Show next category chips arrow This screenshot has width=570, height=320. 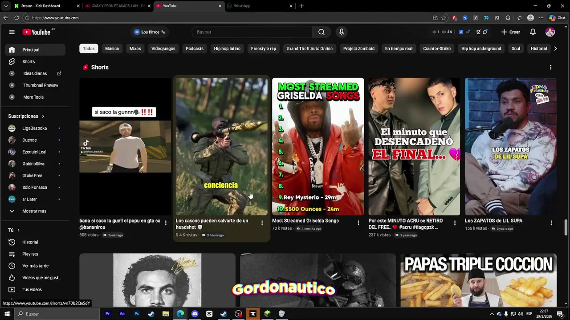[555, 48]
